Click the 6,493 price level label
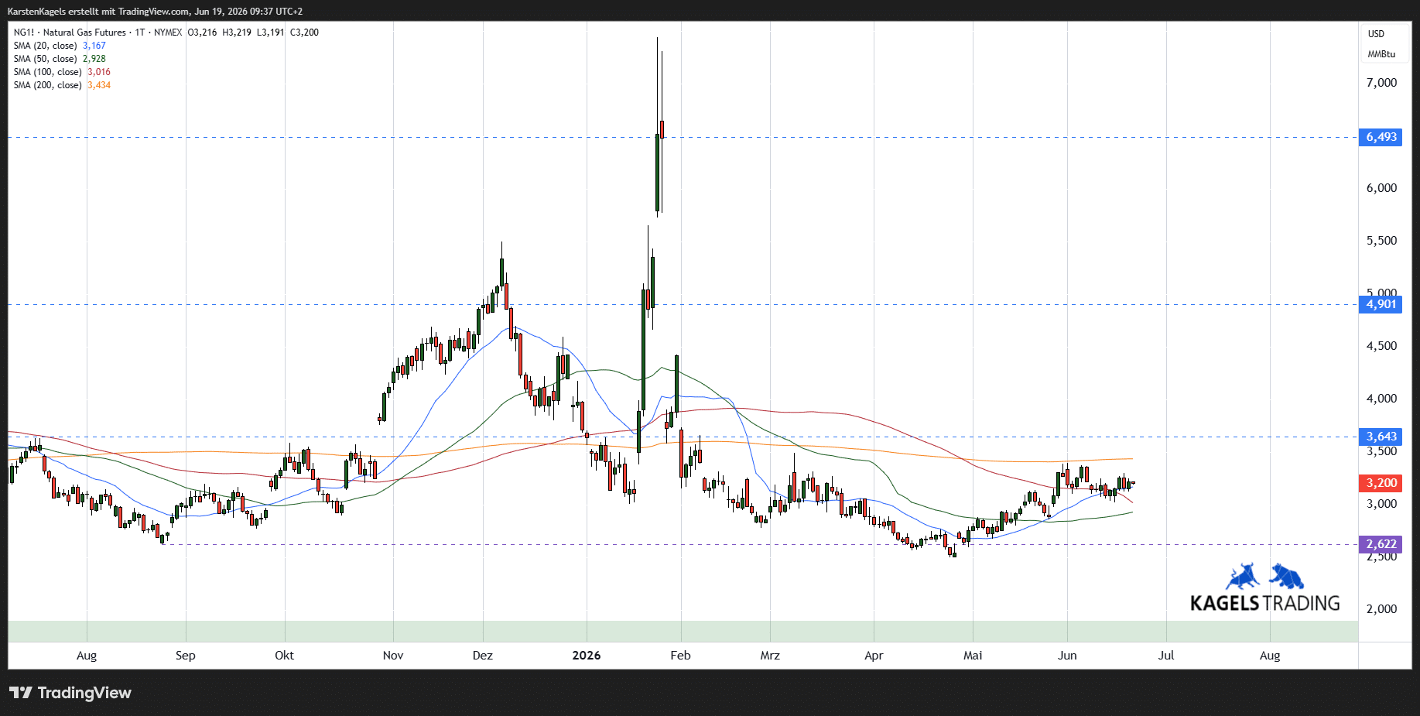This screenshot has height=716, width=1420. tap(1381, 137)
